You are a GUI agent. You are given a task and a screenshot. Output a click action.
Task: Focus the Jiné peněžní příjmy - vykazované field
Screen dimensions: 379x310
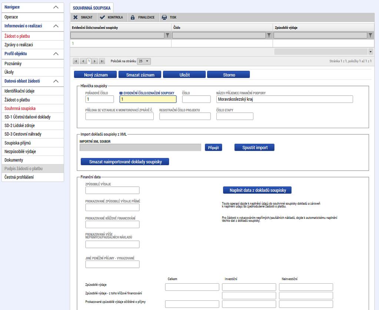112,264
